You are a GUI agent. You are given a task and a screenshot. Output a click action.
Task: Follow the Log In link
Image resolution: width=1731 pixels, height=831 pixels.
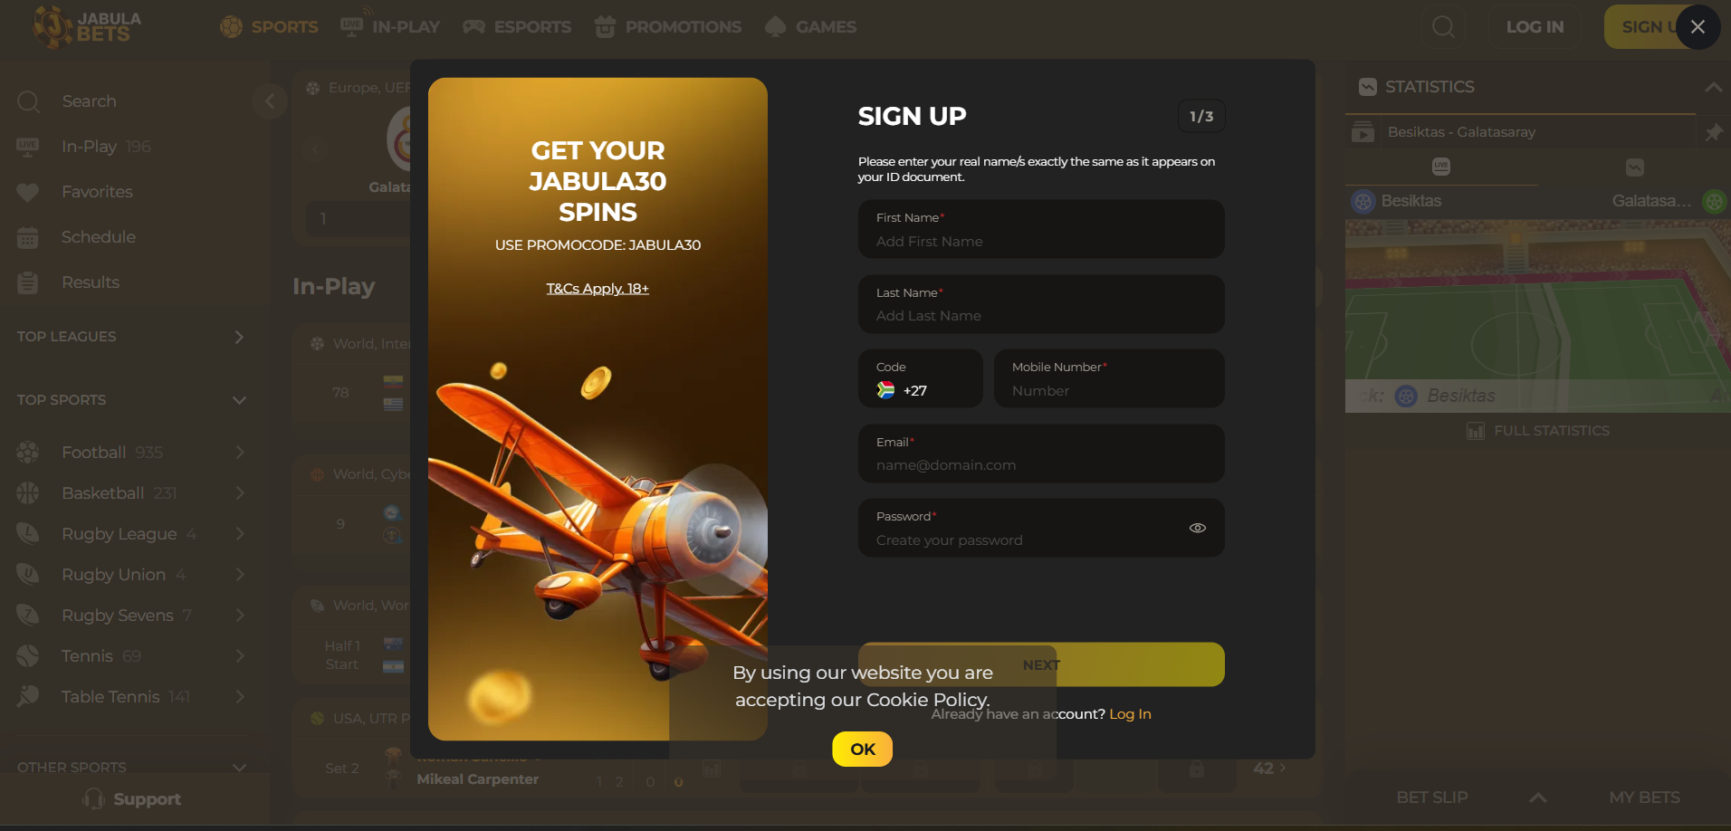click(x=1130, y=714)
